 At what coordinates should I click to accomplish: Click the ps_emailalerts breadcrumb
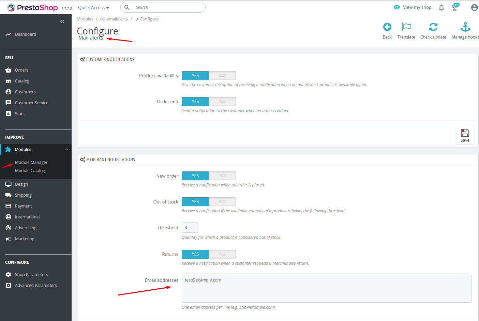coord(114,19)
